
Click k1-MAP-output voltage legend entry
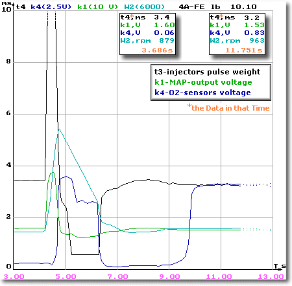click(x=203, y=82)
